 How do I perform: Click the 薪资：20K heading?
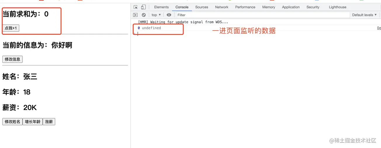pos(20,108)
